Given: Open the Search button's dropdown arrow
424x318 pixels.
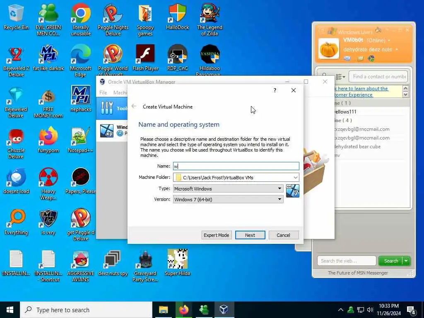Looking at the screenshot, I should pos(406,261).
